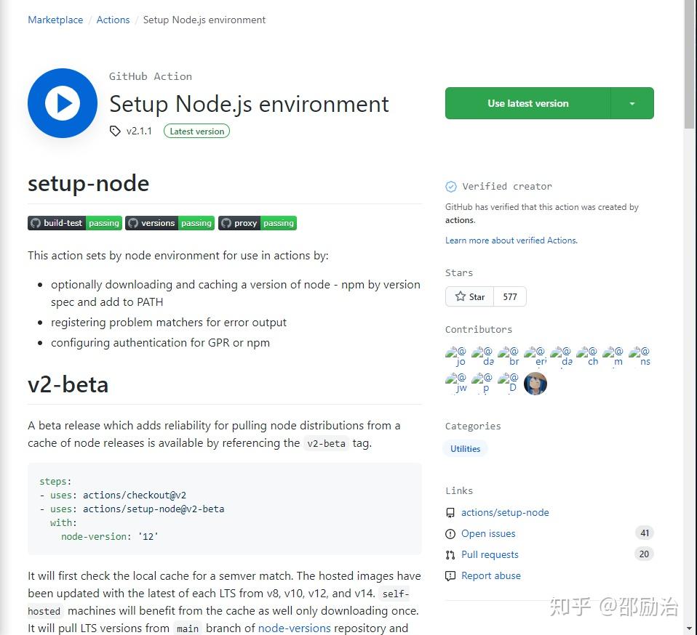Click the Setup Node.js play button logo
The width and height of the screenshot is (697, 635).
[62, 102]
